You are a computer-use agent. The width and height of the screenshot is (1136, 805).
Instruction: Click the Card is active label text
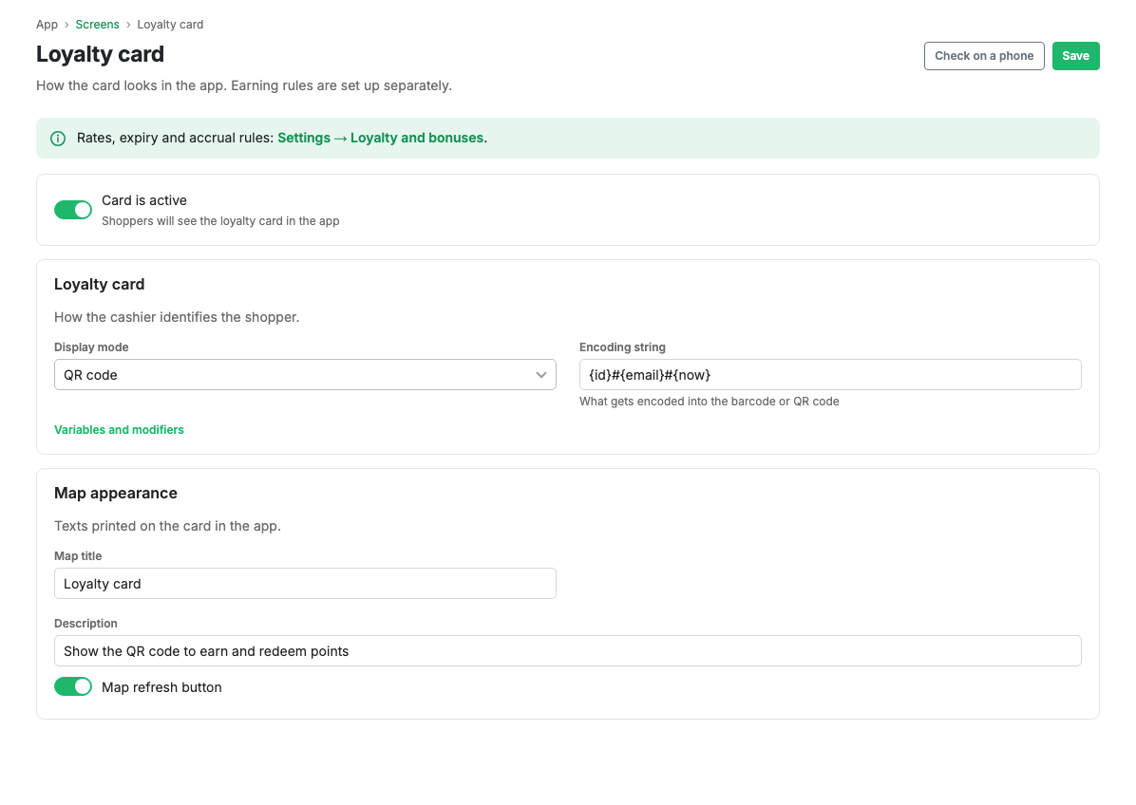(144, 200)
